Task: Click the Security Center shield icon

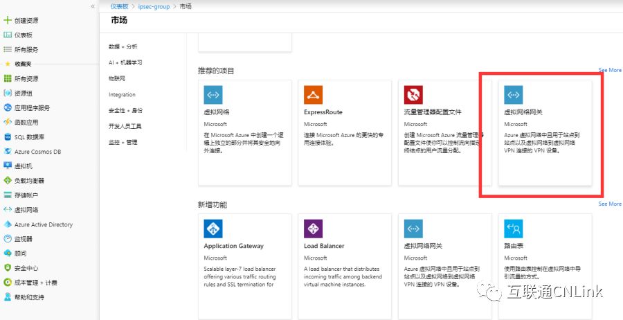Action: [7, 268]
